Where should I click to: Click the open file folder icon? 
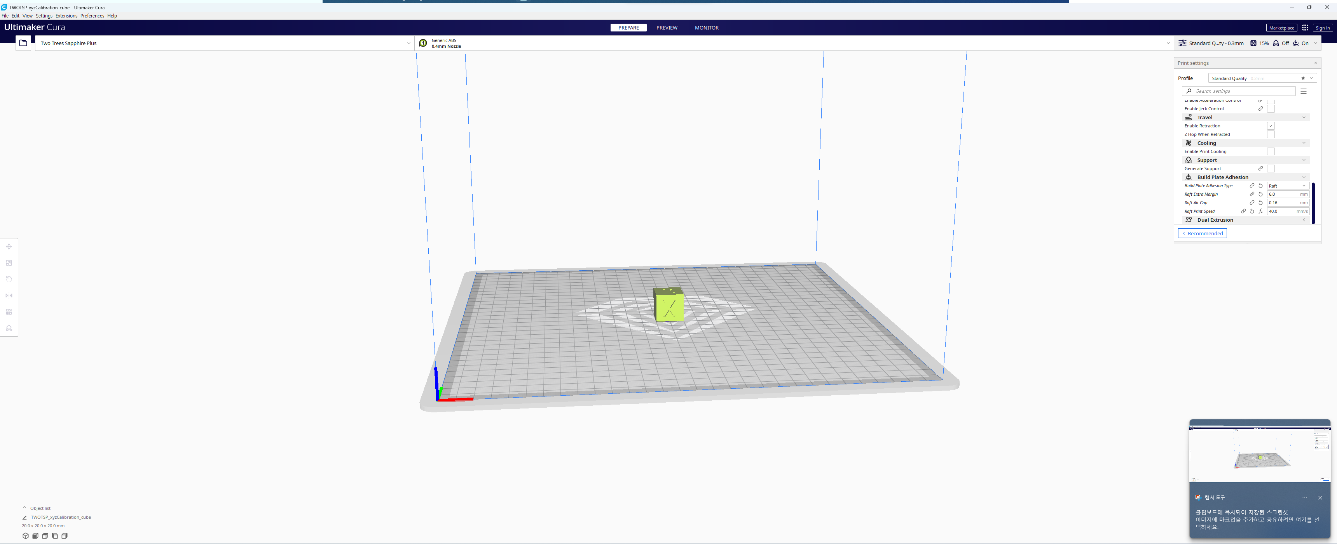click(x=23, y=43)
